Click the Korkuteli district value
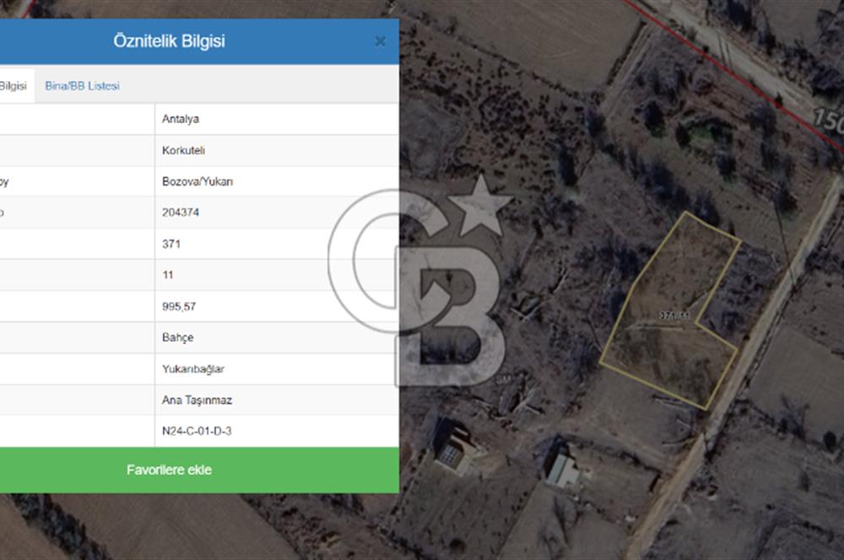The height and width of the screenshot is (560, 844). (x=183, y=150)
